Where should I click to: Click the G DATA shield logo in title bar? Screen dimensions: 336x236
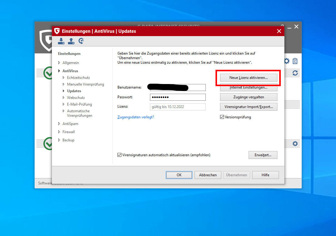tap(57, 31)
